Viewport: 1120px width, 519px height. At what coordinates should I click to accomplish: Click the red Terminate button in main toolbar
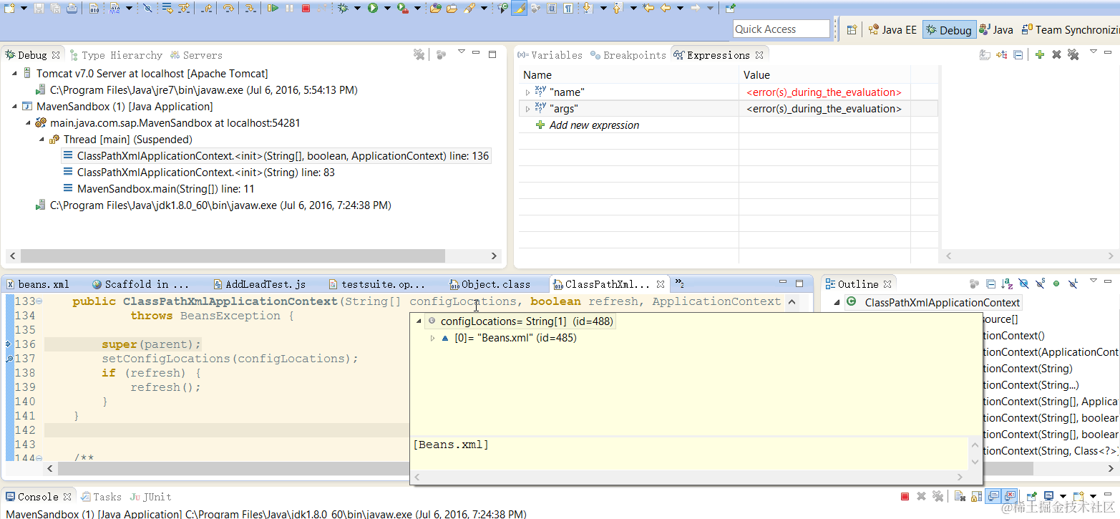point(306,8)
